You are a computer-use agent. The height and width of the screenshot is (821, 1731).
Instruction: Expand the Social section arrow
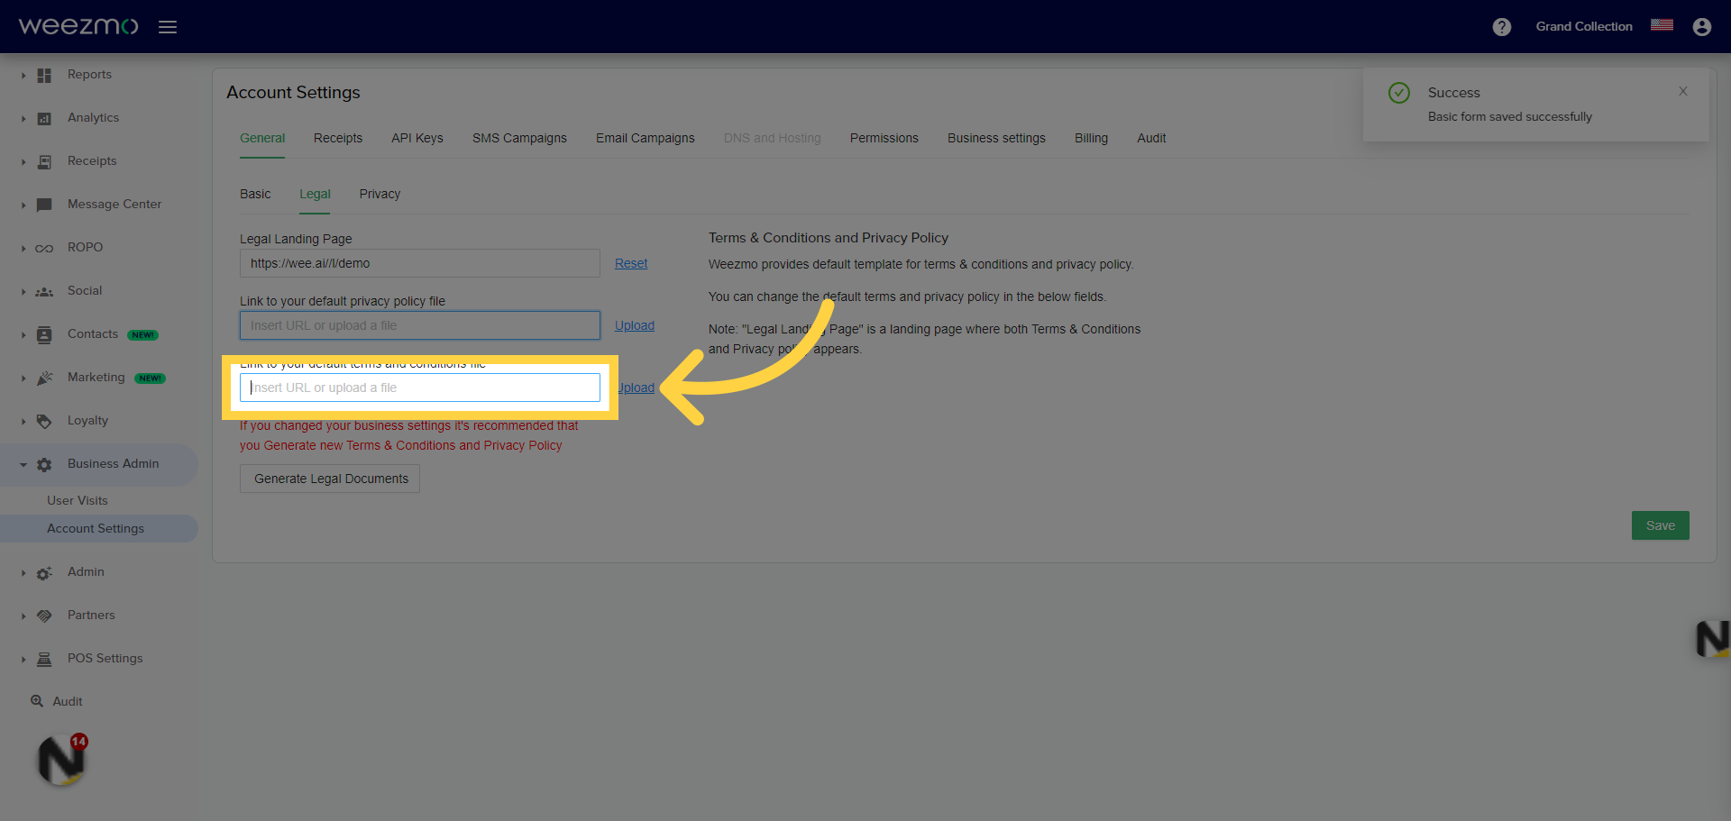pos(23,292)
